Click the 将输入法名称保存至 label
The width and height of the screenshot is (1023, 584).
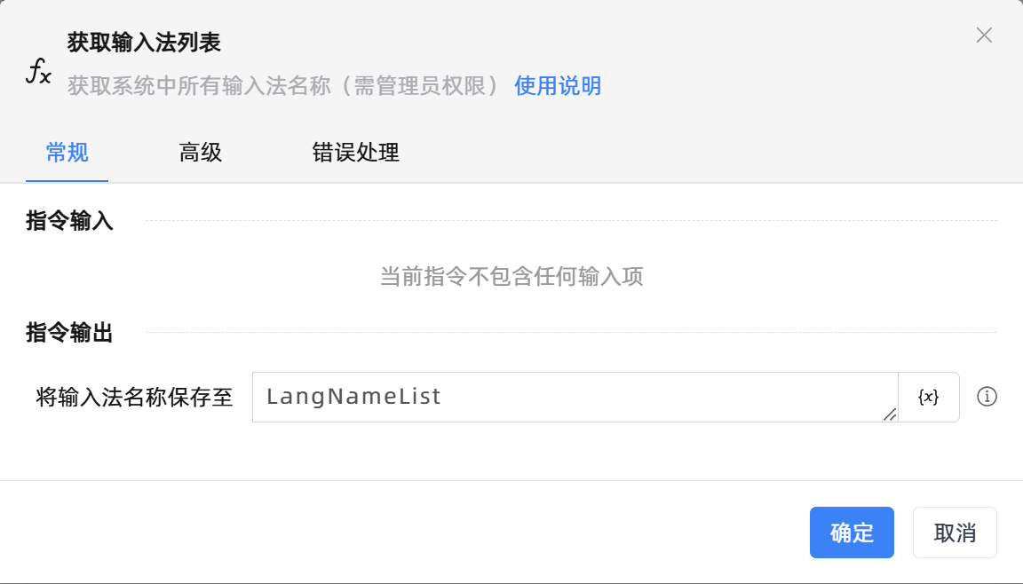click(135, 397)
